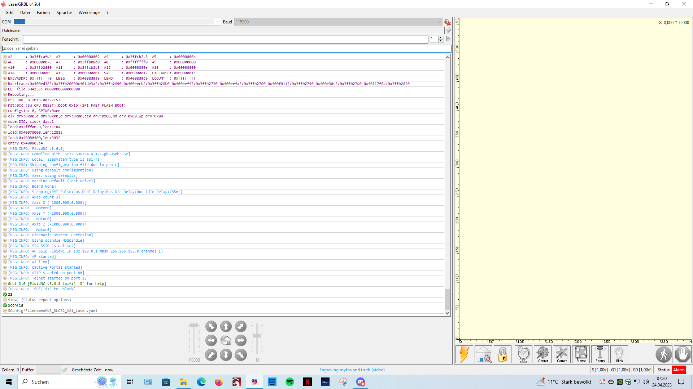This screenshot has height=389, width=693.
Task: Open the Baud rate dropdown
Action: pos(439,22)
